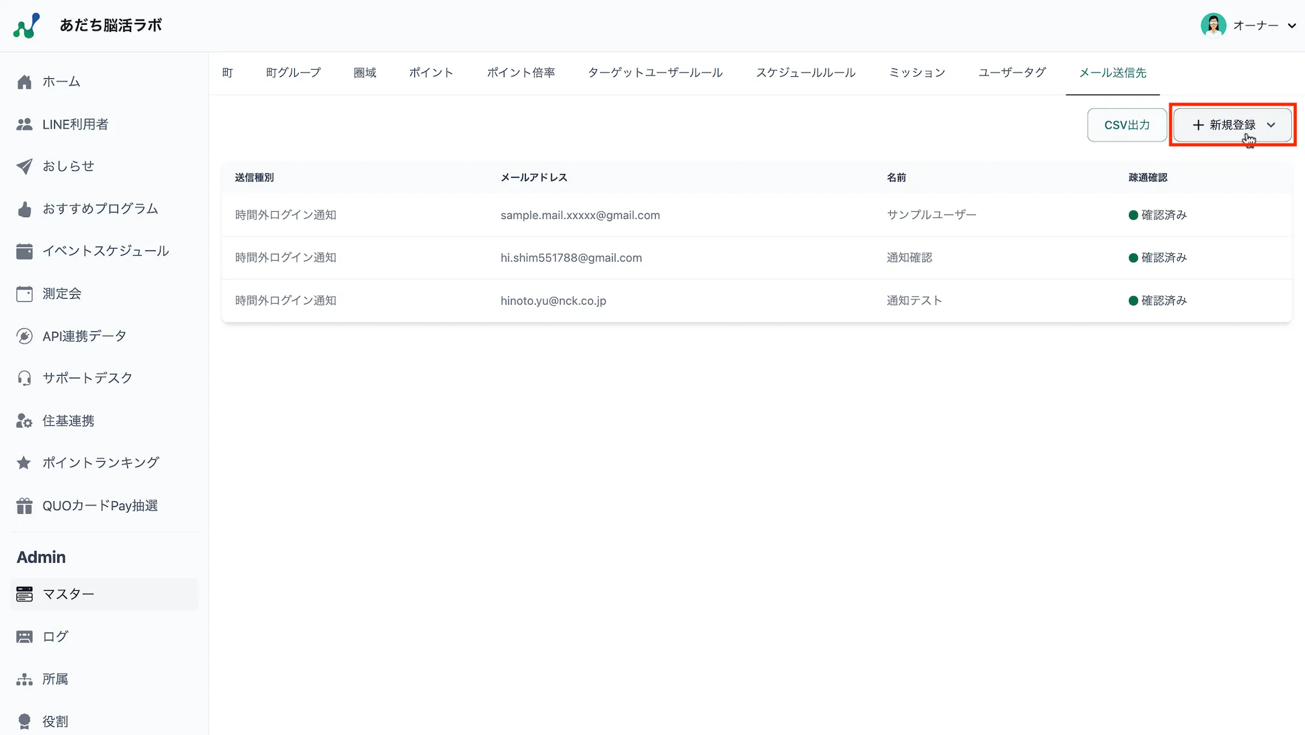Click the CSV出力 button
Image resolution: width=1305 pixels, height=735 pixels.
pyautogui.click(x=1126, y=125)
